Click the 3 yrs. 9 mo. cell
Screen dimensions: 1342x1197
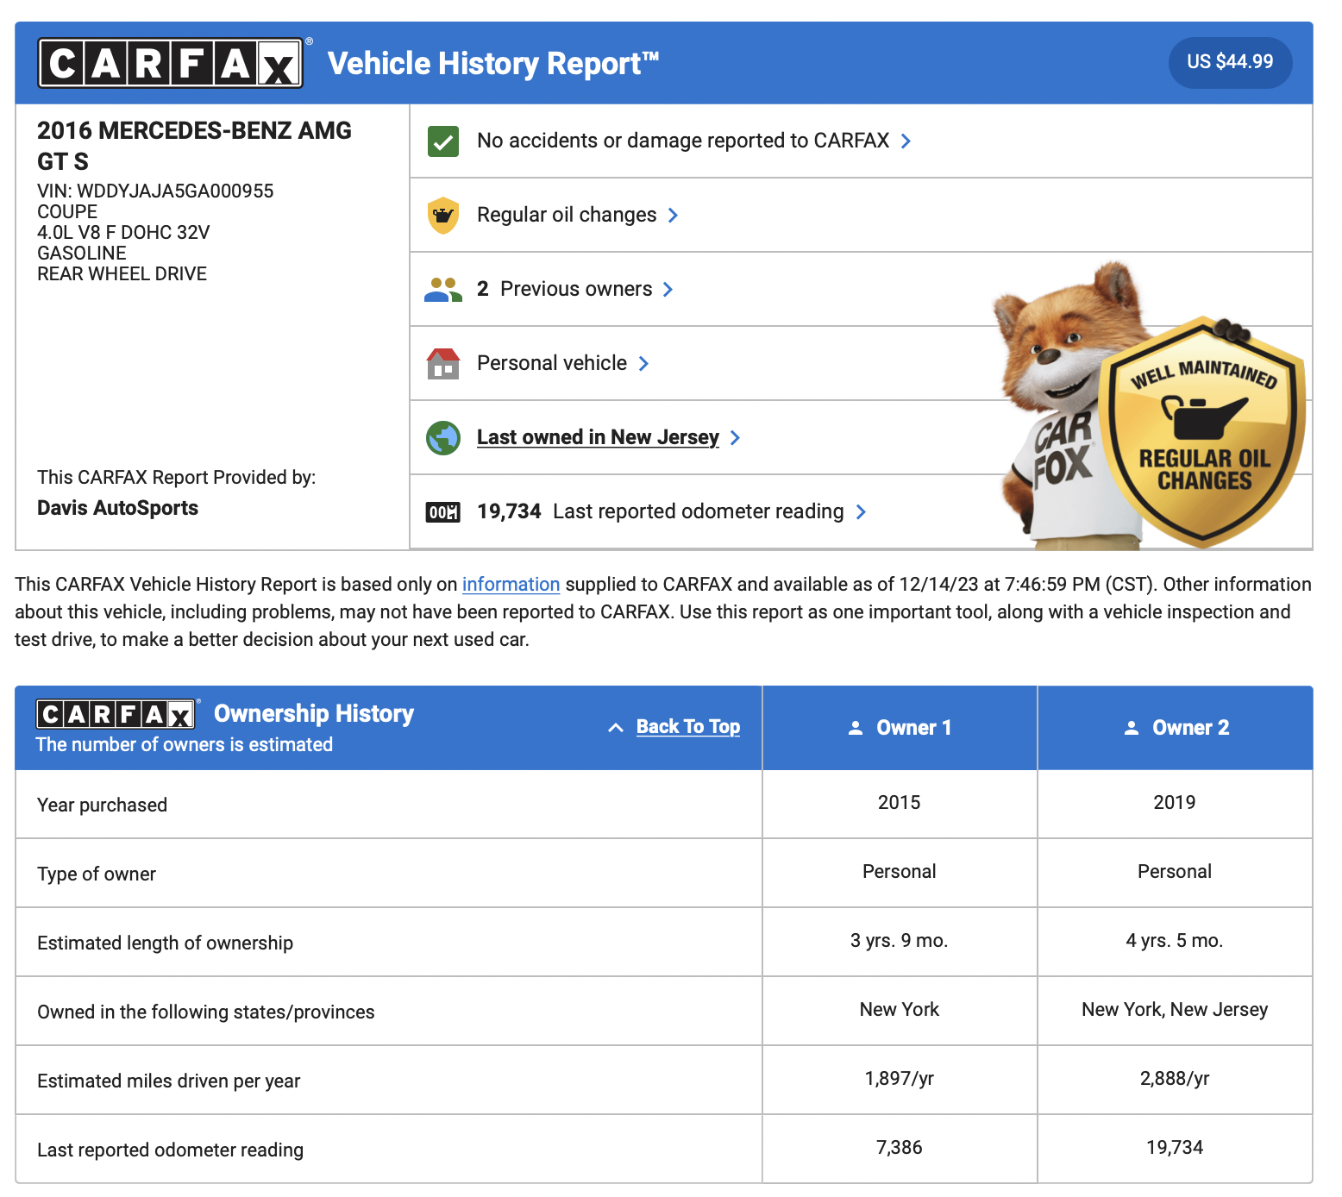coord(900,940)
